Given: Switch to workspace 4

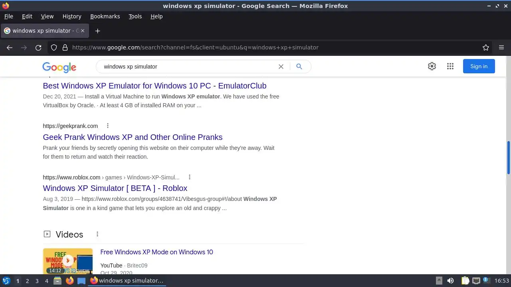Looking at the screenshot, I should [x=46, y=281].
